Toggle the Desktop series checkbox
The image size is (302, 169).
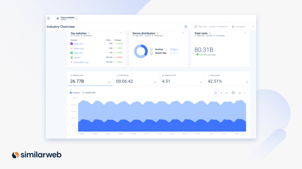click(71, 93)
